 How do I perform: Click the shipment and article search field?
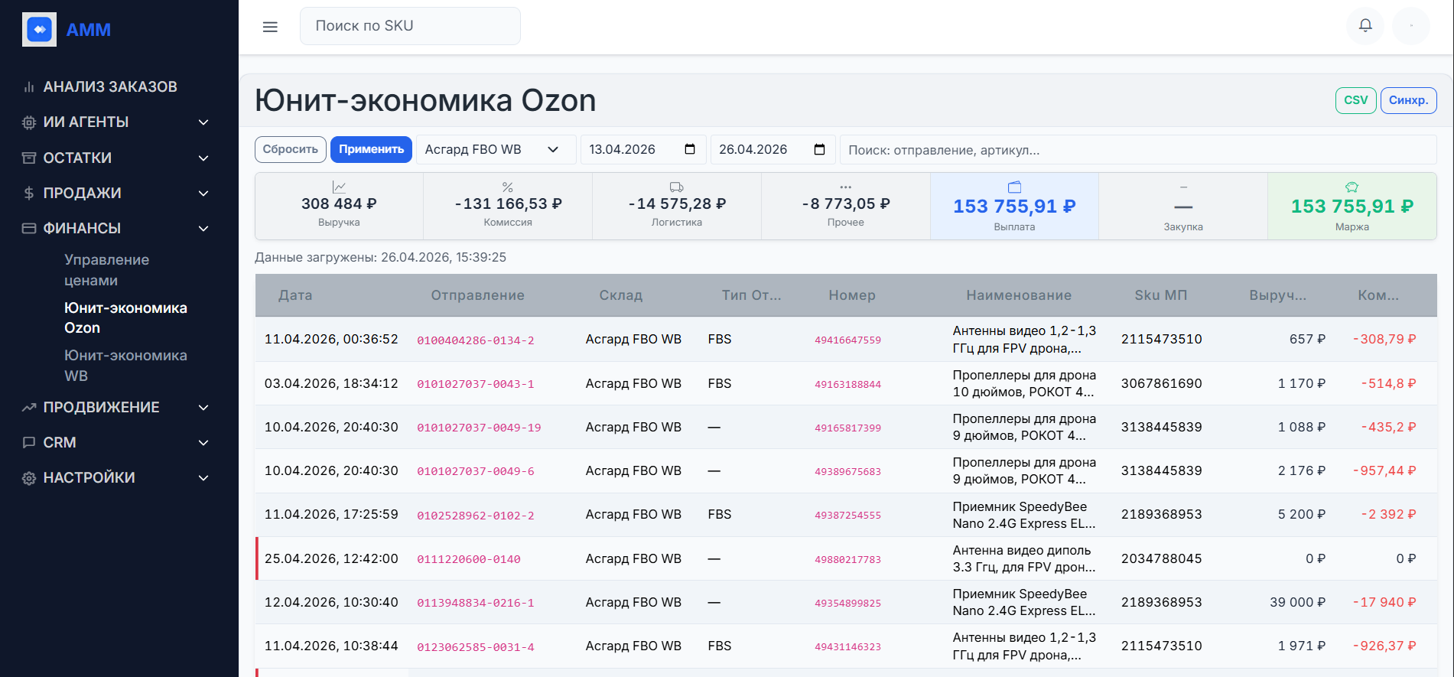click(1138, 150)
